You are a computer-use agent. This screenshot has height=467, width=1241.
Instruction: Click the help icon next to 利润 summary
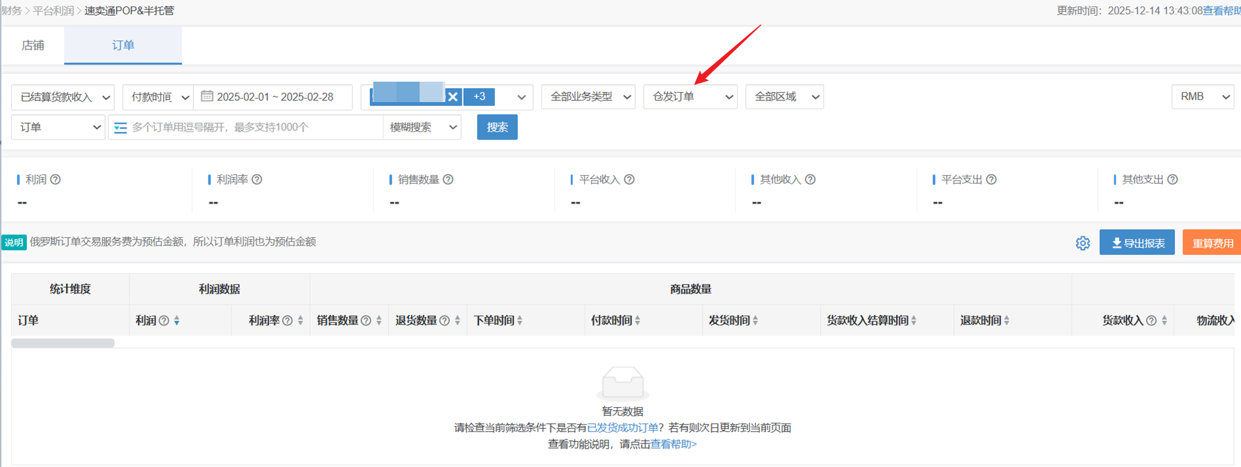(x=56, y=179)
